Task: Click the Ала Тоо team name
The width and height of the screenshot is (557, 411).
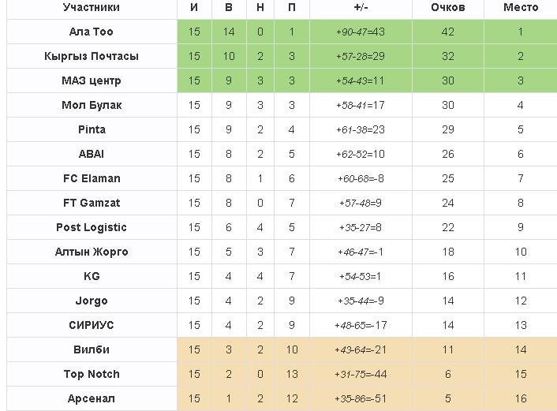Action: [x=92, y=32]
